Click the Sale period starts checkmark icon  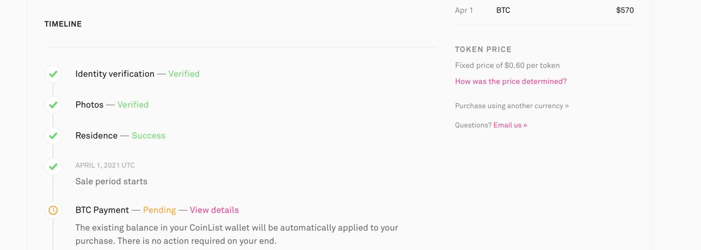53,166
